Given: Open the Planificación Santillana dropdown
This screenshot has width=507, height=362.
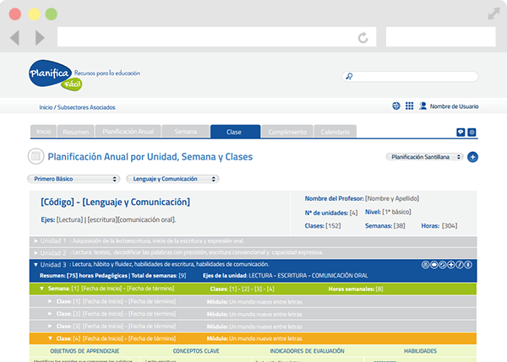Looking at the screenshot, I should tap(424, 157).
